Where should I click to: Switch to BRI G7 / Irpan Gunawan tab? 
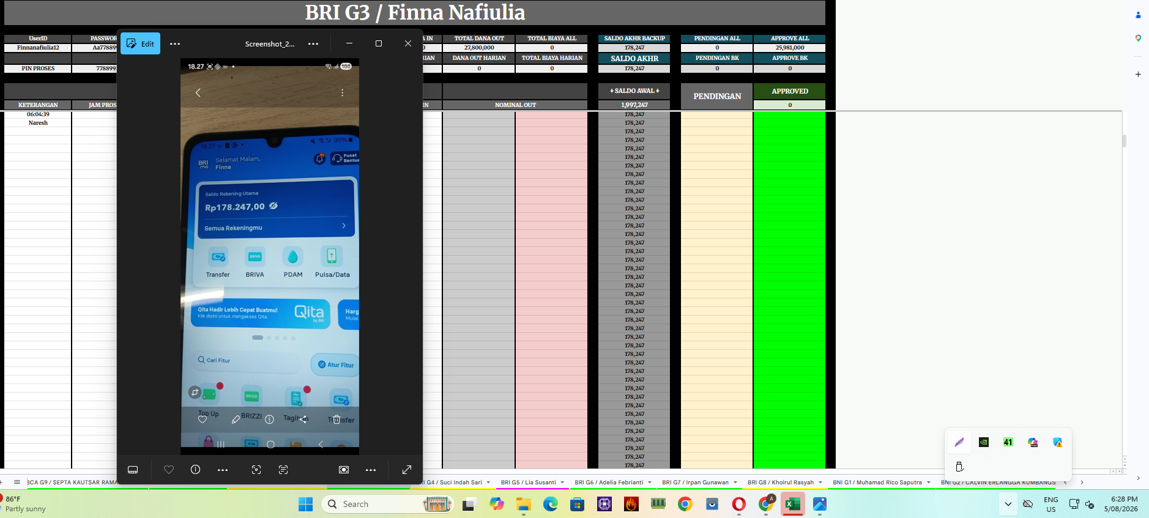pyautogui.click(x=695, y=483)
